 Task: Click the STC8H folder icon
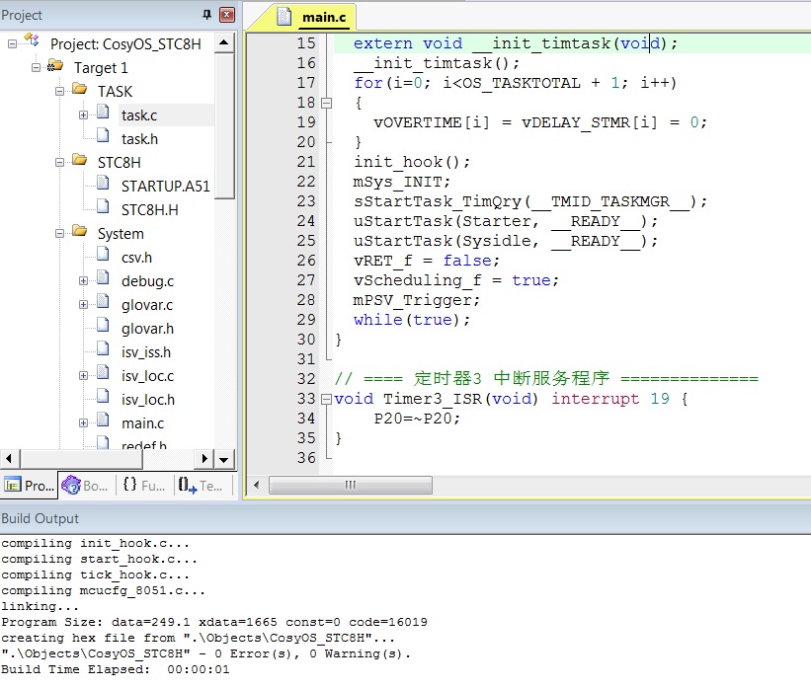point(79,159)
